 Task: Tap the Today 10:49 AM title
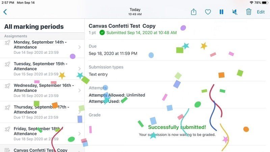point(135,12)
